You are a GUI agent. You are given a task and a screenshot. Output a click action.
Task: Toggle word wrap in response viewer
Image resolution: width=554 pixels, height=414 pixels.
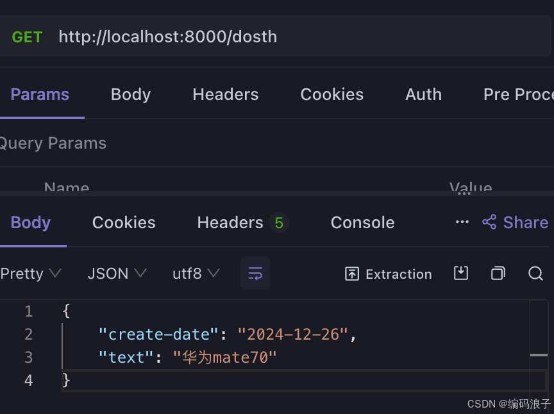pyautogui.click(x=255, y=274)
